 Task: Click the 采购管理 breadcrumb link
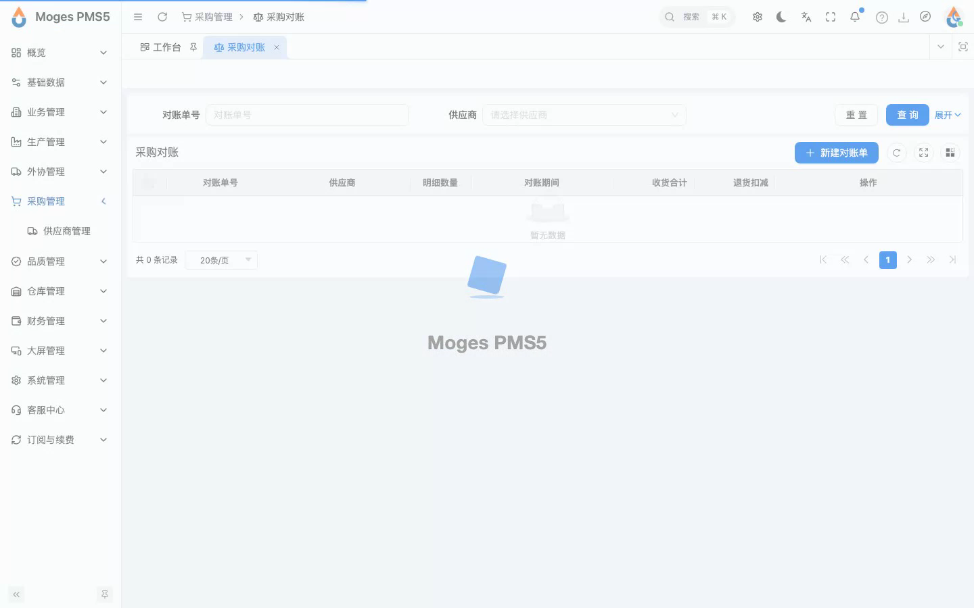click(207, 17)
